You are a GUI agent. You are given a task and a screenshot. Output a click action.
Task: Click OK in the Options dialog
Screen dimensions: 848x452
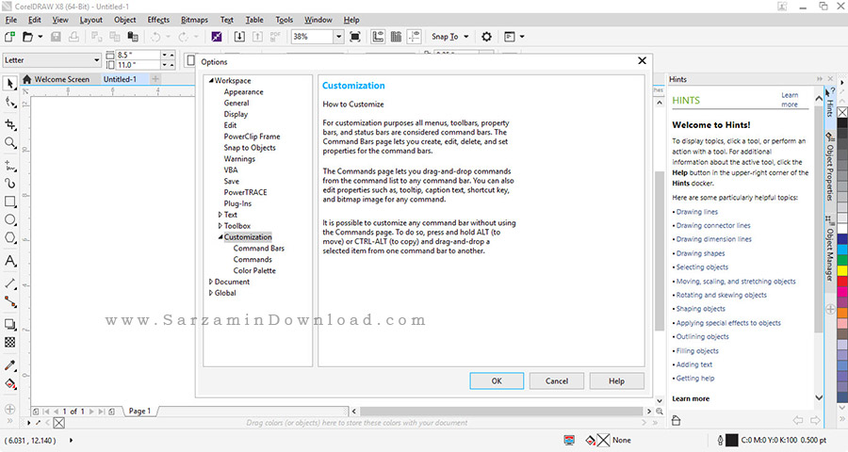[x=497, y=380]
